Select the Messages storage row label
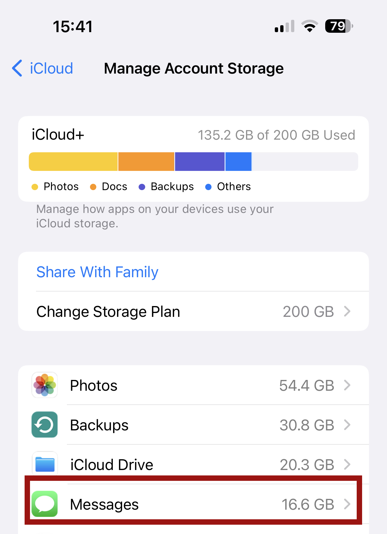Screen dimensions: 387x534 (104, 504)
